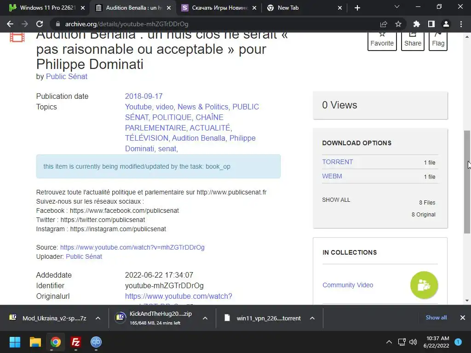Download the WEBM file option

[x=332, y=176]
